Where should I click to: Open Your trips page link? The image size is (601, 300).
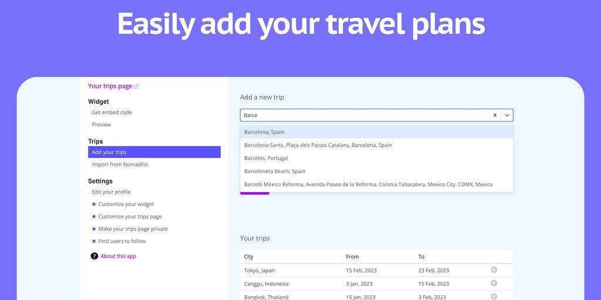(110, 86)
